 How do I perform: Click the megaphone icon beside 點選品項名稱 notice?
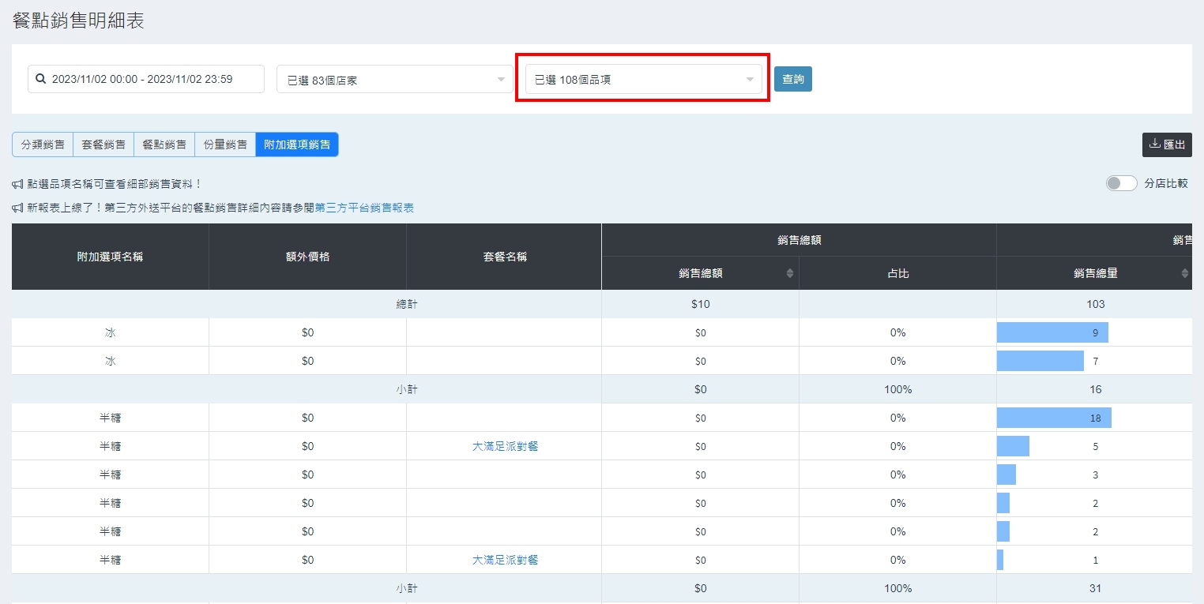[x=17, y=184]
